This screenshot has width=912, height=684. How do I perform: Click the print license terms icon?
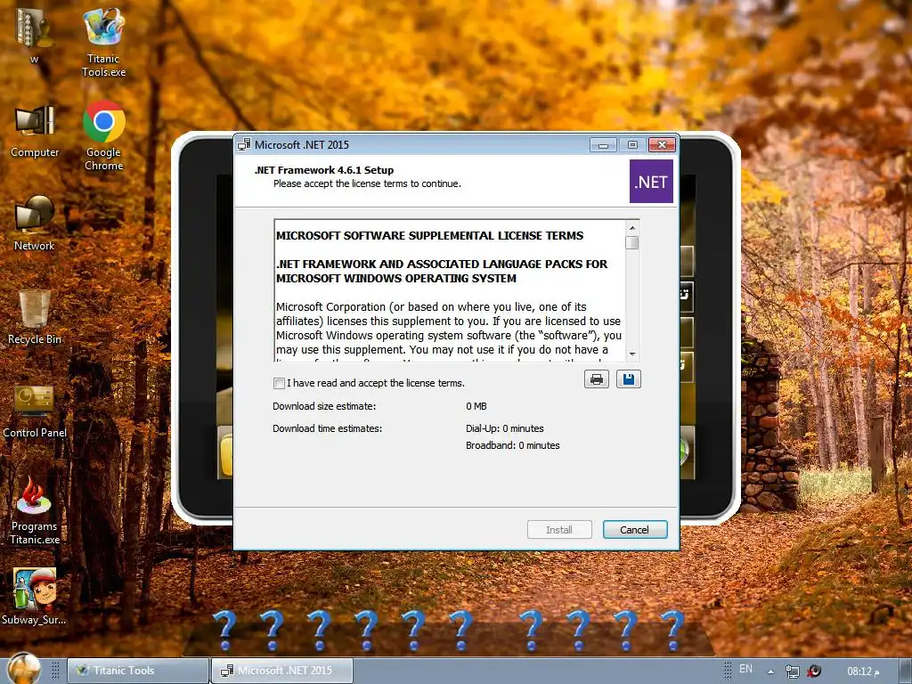pos(596,379)
